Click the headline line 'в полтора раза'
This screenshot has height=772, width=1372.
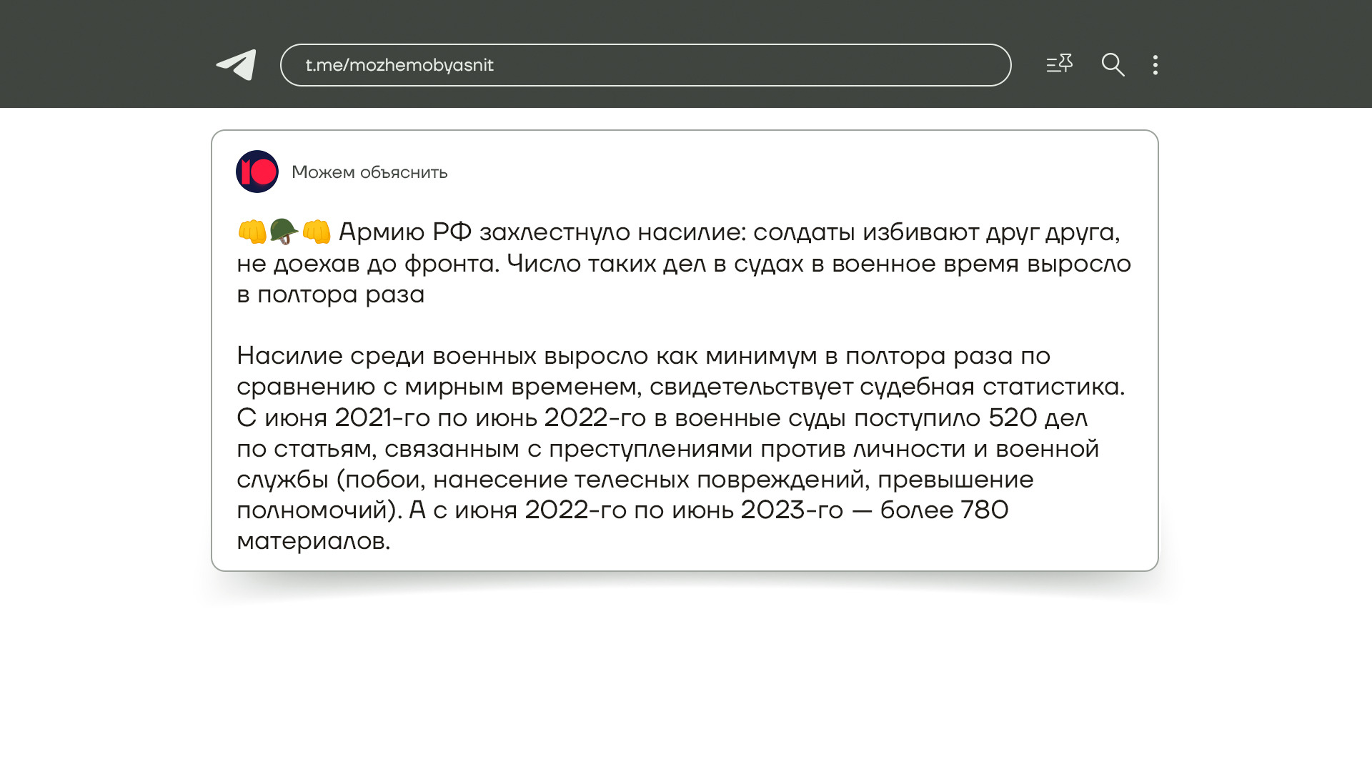coord(331,295)
